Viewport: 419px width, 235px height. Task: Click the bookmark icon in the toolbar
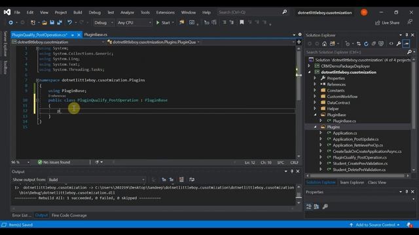pos(242,22)
